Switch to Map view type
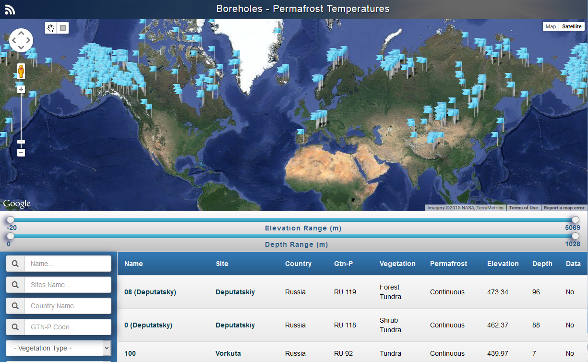The height and width of the screenshot is (362, 588). (551, 26)
